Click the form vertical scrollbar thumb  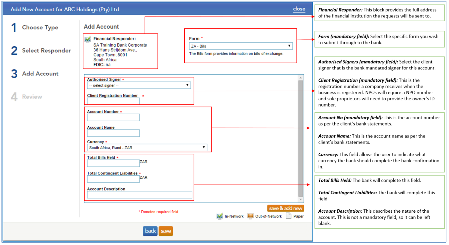tap(301, 139)
